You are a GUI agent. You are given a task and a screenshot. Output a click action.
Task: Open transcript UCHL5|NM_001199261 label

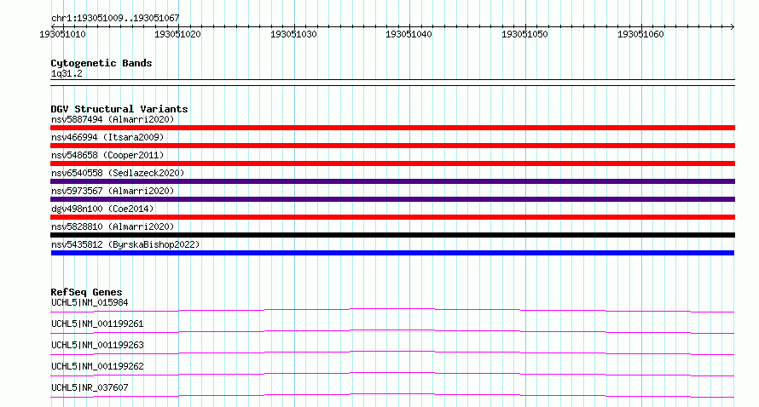coord(97,324)
